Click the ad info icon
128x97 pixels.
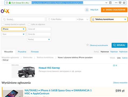coord(114,66)
